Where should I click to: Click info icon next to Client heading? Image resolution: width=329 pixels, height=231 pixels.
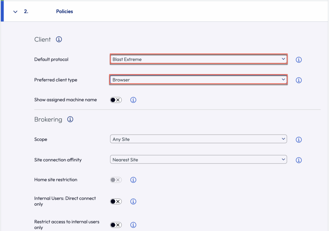coord(59,40)
